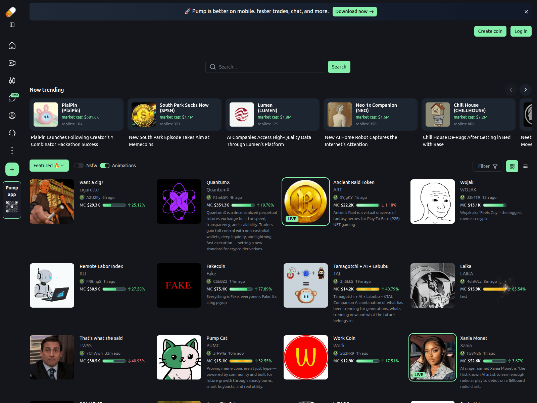
Task: Open the Fakecoin FAKE thumbnail
Action: tap(179, 285)
